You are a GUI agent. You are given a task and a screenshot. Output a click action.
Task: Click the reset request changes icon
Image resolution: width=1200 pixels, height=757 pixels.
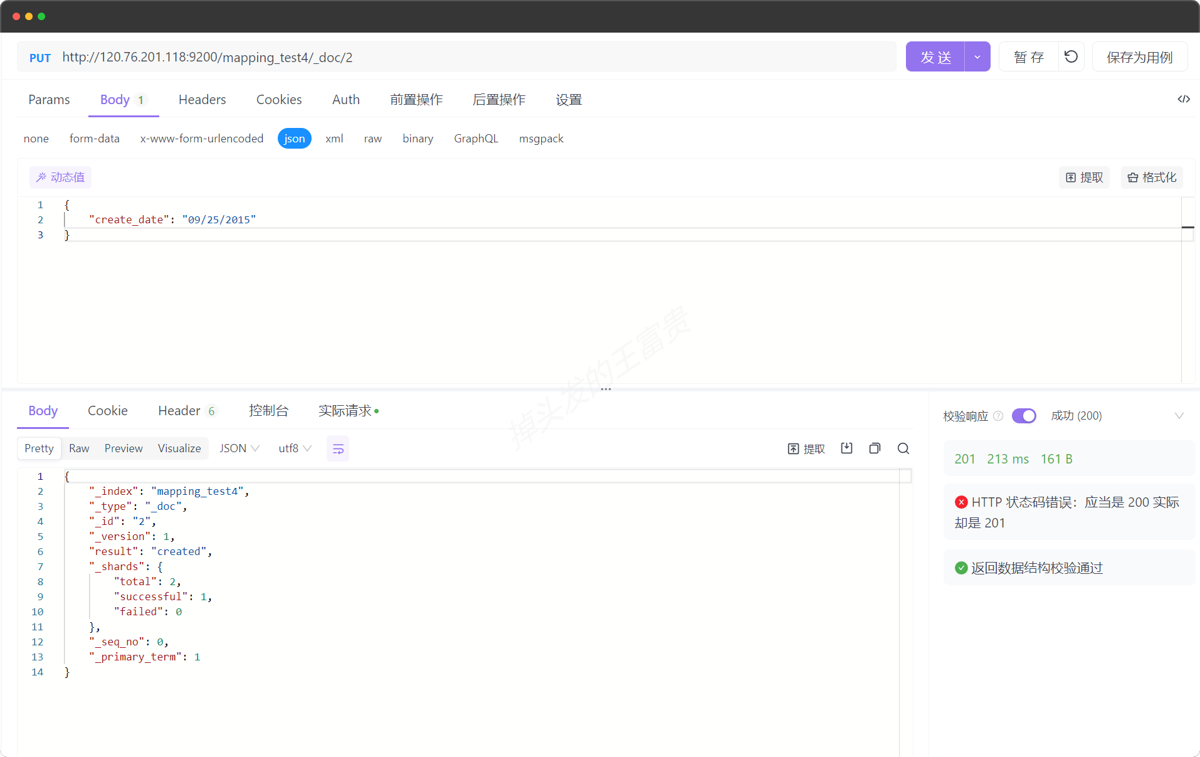pos(1071,56)
